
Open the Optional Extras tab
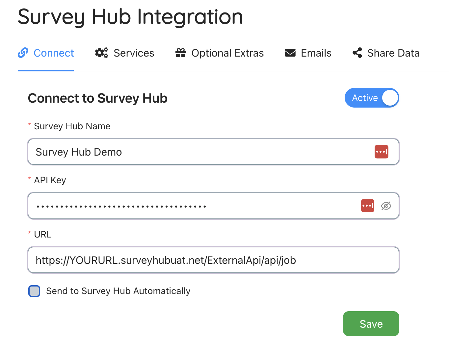(227, 53)
